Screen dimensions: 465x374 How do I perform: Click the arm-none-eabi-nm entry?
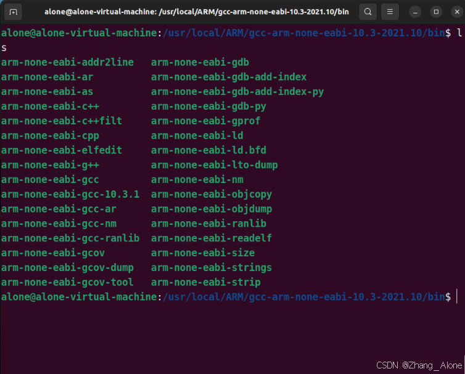[x=197, y=179]
